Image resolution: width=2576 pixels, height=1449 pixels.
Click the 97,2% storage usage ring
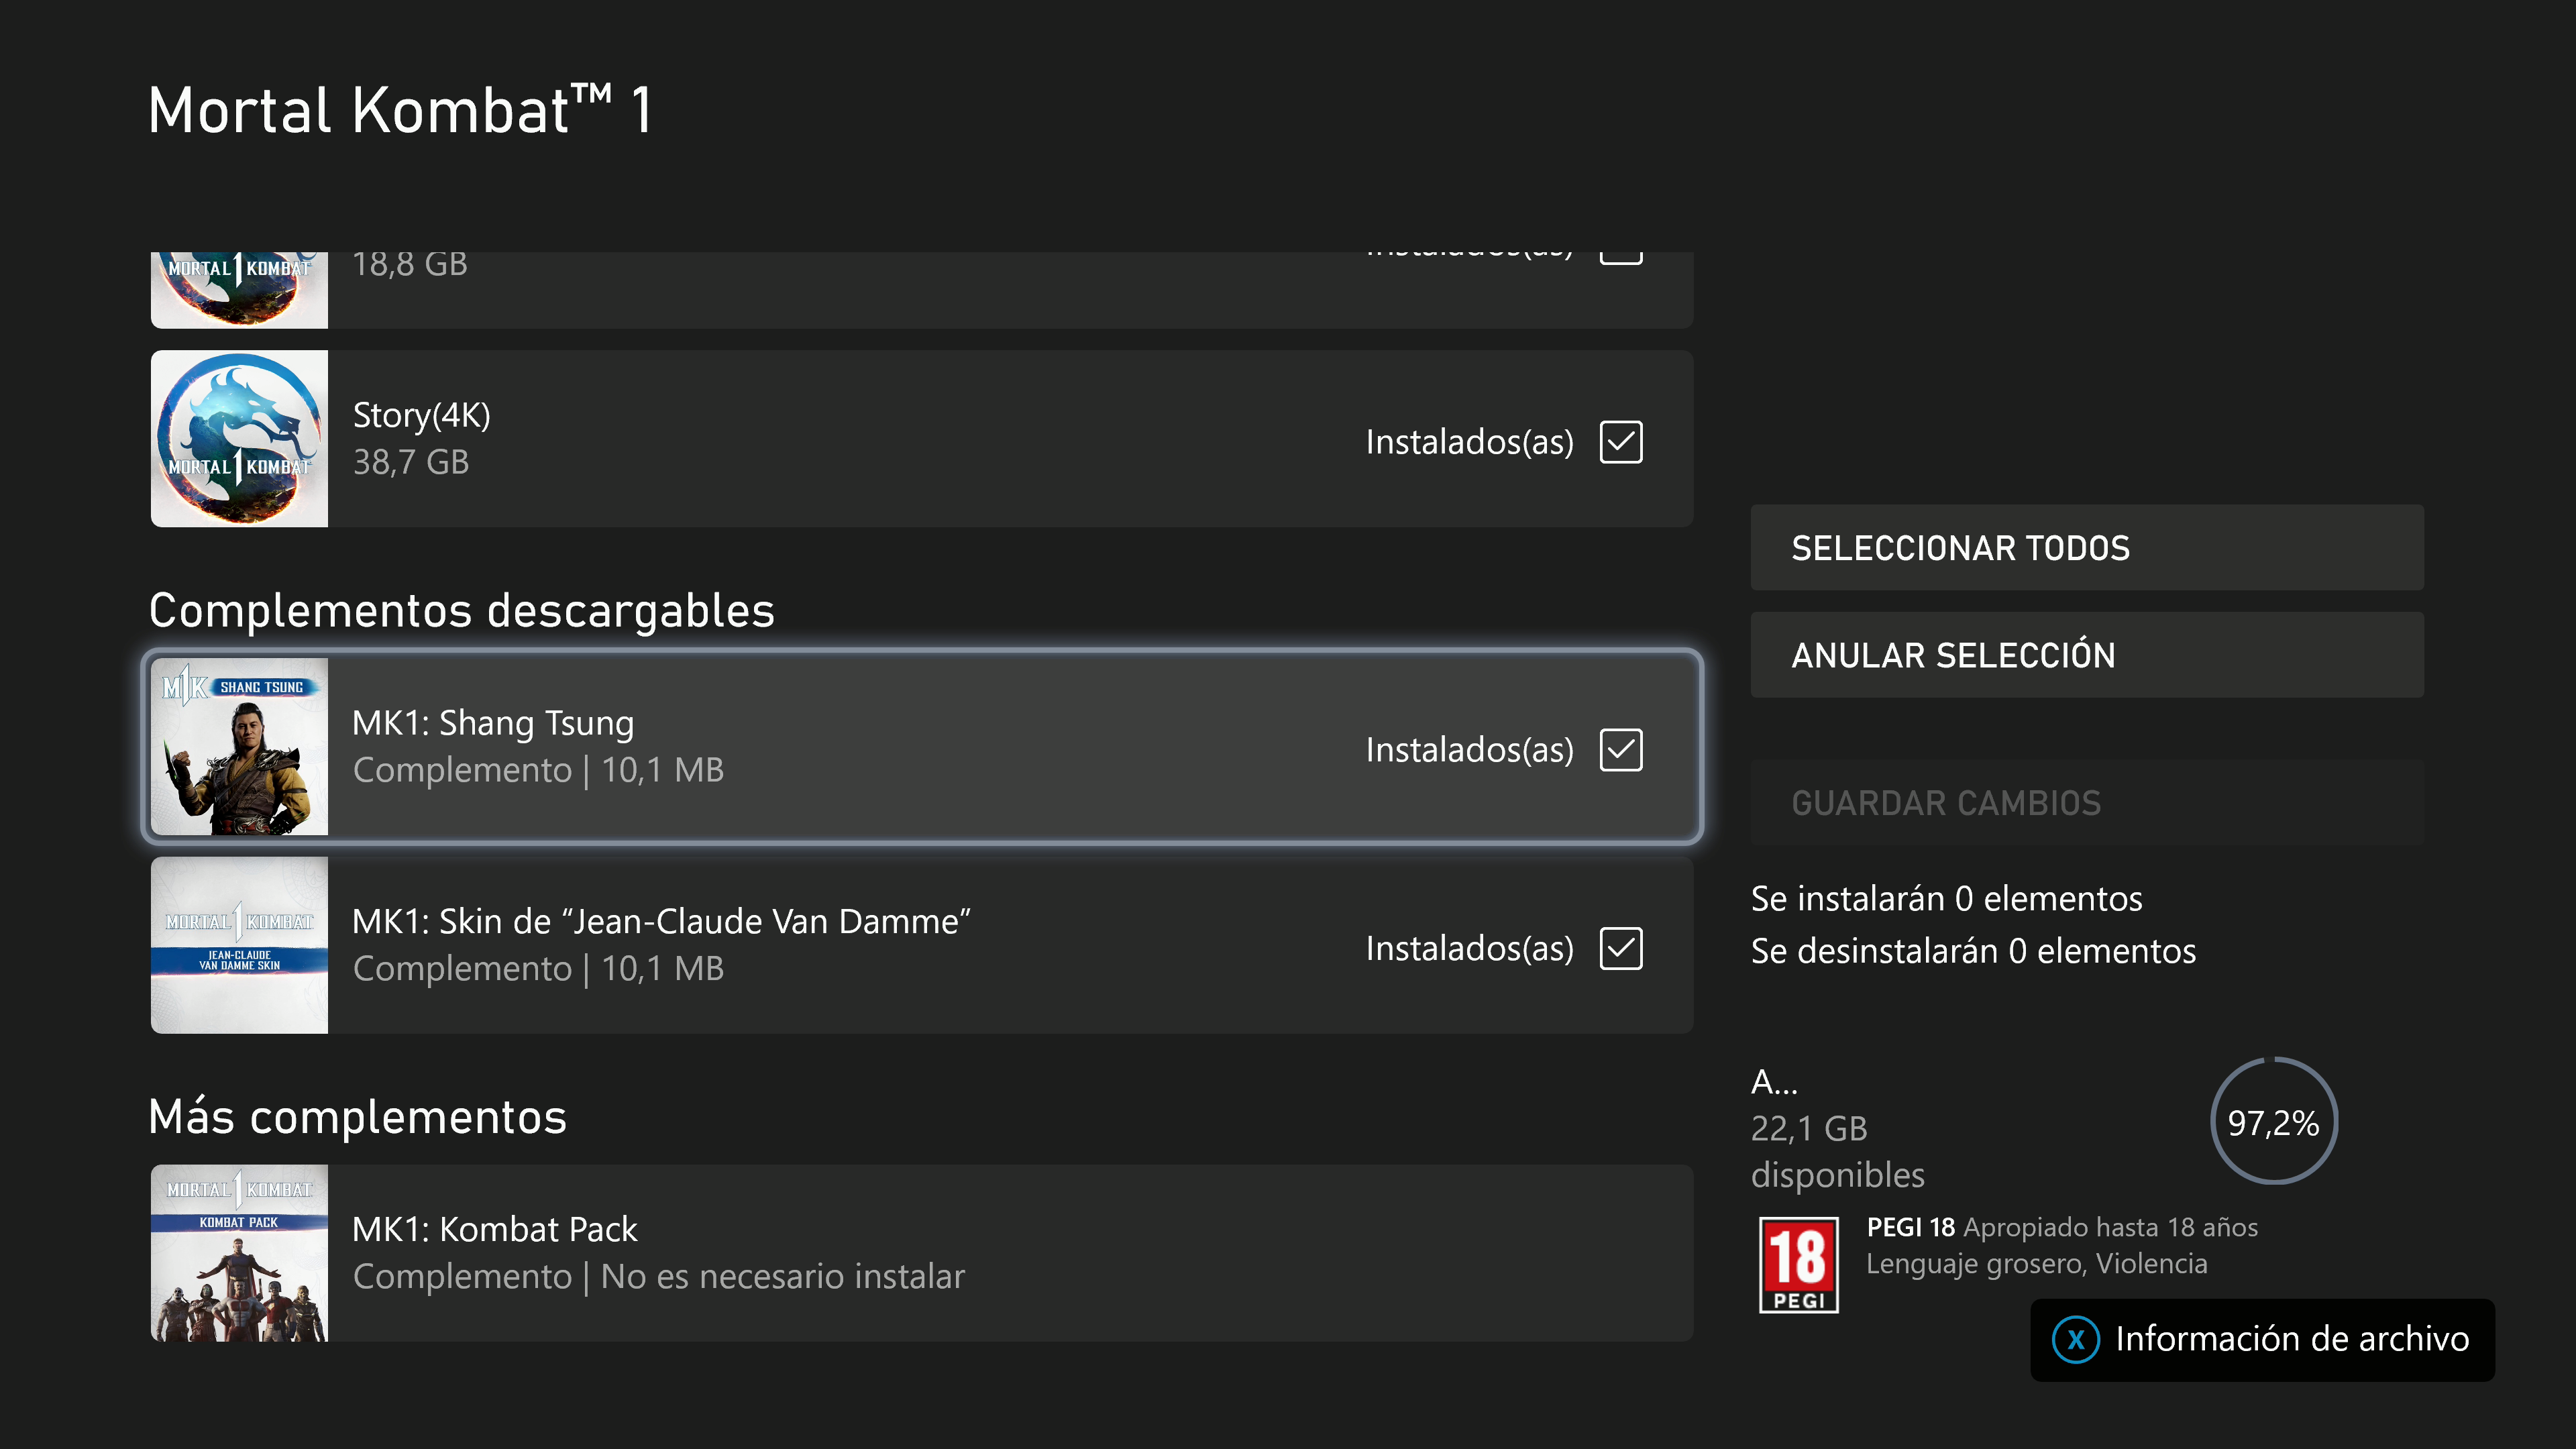[2273, 1121]
